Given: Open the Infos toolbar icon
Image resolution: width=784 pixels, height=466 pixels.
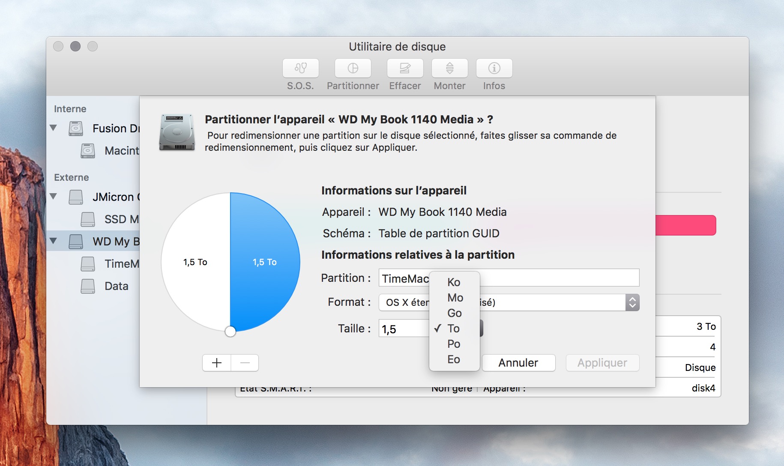Looking at the screenshot, I should click(x=494, y=68).
